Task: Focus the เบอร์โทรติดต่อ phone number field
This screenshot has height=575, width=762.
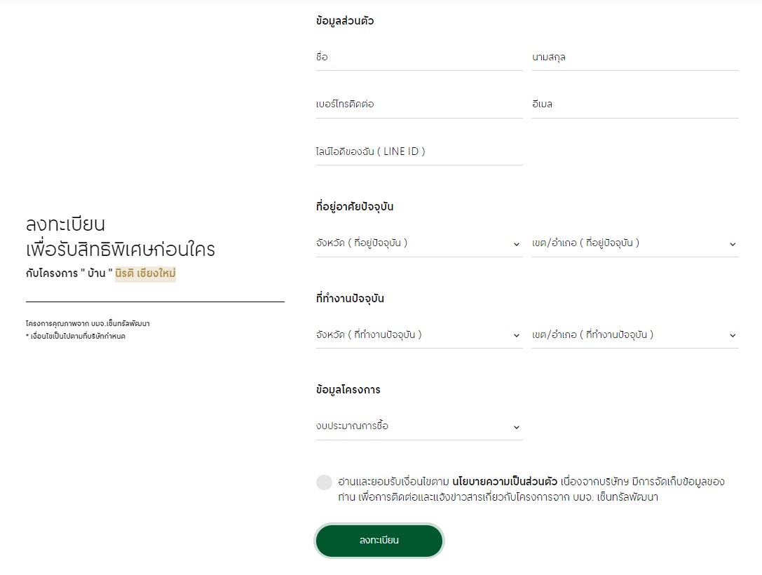Action: 419,104
